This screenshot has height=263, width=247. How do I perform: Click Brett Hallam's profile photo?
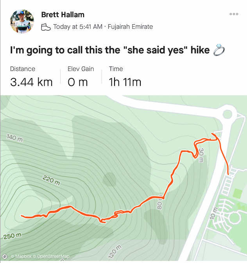pyautogui.click(x=22, y=21)
